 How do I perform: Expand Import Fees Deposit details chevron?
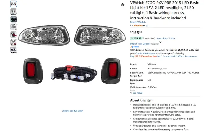[x=160, y=42]
